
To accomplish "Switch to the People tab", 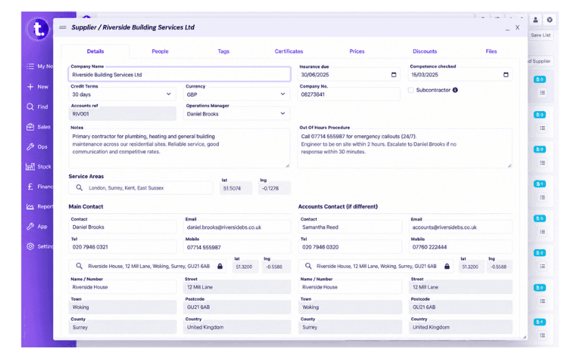I will coord(160,51).
